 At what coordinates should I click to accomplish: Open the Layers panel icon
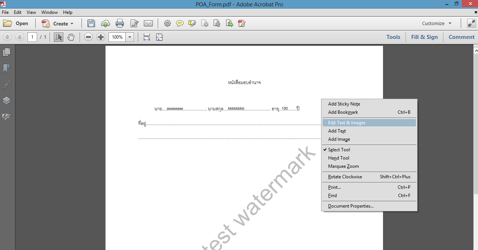coord(6,100)
